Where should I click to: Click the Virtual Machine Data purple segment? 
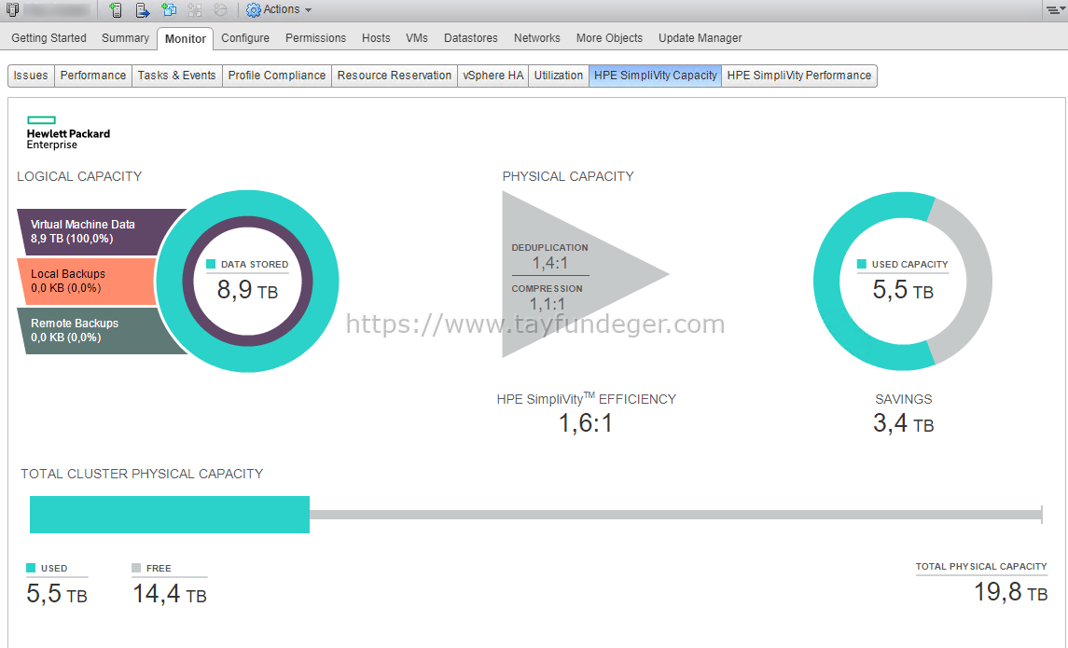[x=95, y=231]
